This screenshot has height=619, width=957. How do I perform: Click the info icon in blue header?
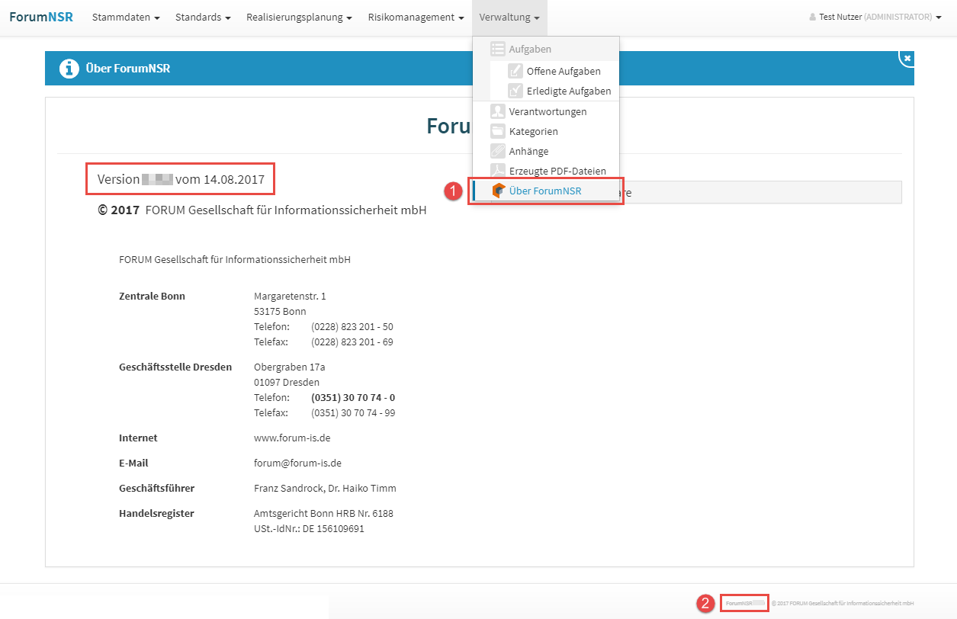(69, 69)
